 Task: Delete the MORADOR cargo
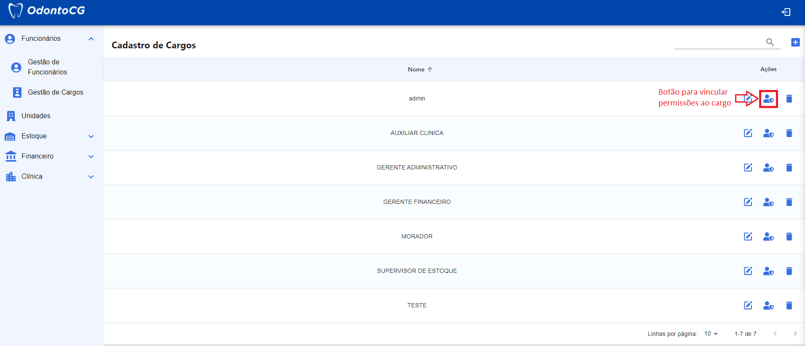[x=789, y=237]
